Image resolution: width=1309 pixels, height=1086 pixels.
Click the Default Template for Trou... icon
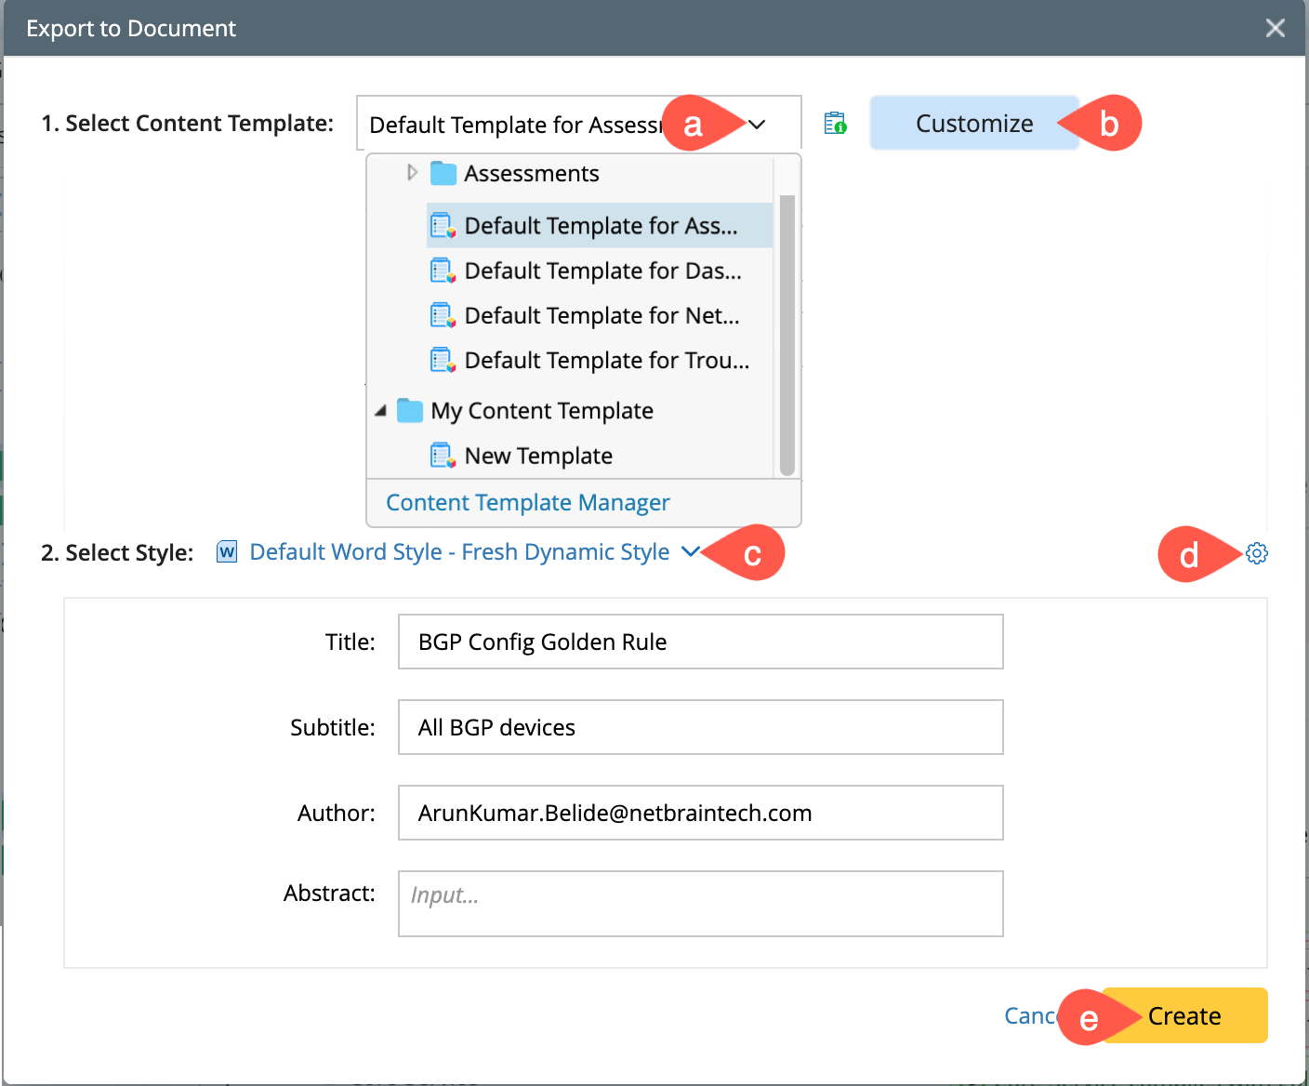pos(443,361)
